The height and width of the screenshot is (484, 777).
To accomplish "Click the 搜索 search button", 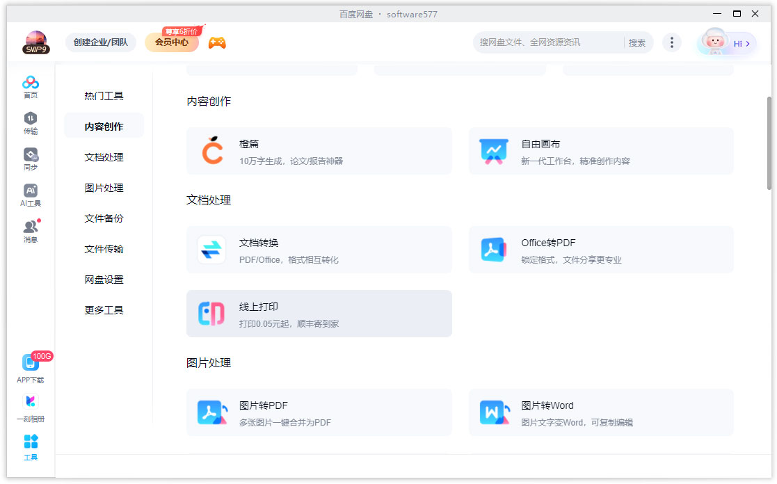I will click(x=636, y=42).
